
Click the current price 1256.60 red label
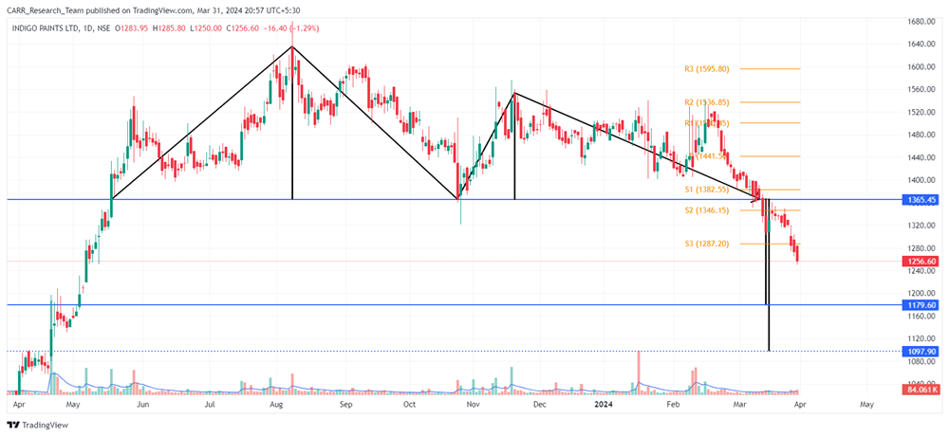(921, 262)
